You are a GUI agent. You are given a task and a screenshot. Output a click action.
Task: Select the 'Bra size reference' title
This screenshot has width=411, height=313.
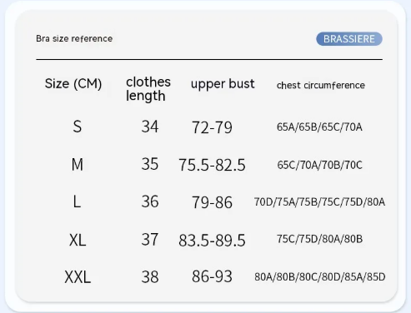coord(74,38)
